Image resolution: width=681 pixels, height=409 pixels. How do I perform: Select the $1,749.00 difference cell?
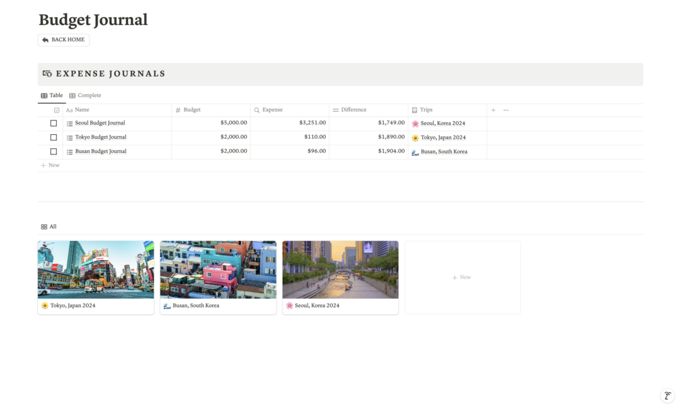[x=369, y=123]
